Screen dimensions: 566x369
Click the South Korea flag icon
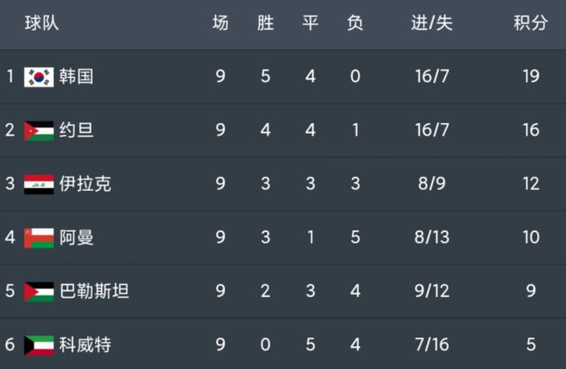pyautogui.click(x=39, y=77)
